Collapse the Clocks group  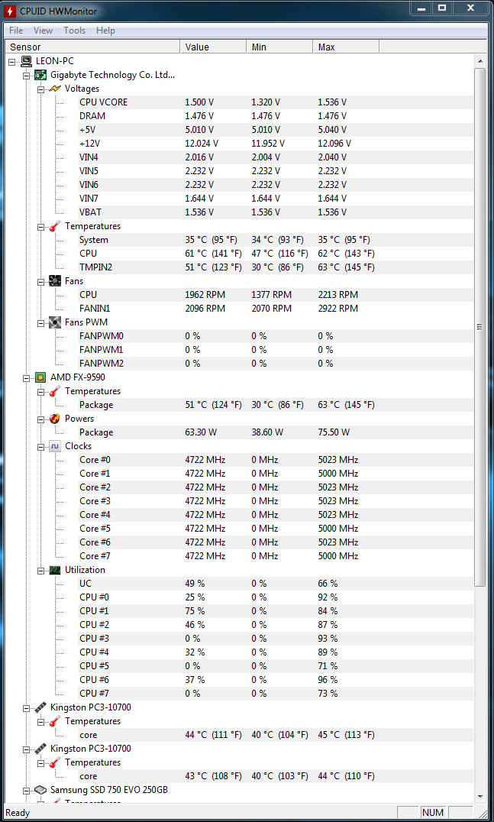tap(41, 446)
